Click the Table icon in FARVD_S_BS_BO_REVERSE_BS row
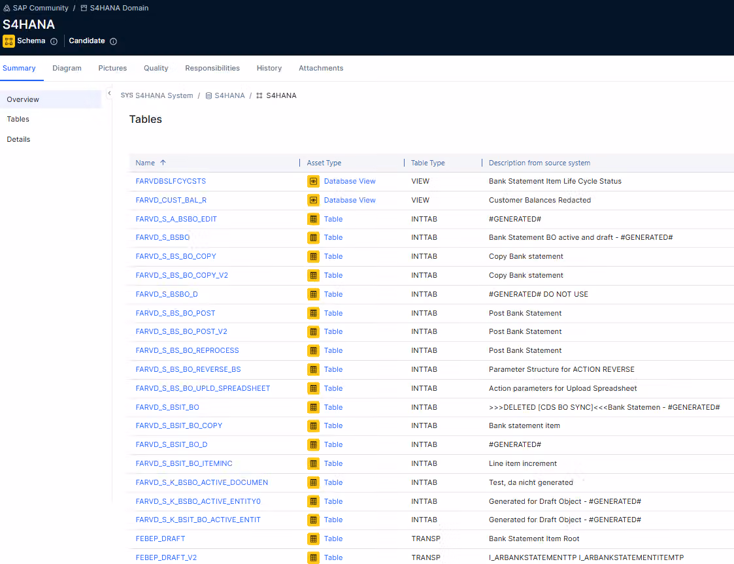Image resolution: width=734 pixels, height=564 pixels. click(313, 369)
